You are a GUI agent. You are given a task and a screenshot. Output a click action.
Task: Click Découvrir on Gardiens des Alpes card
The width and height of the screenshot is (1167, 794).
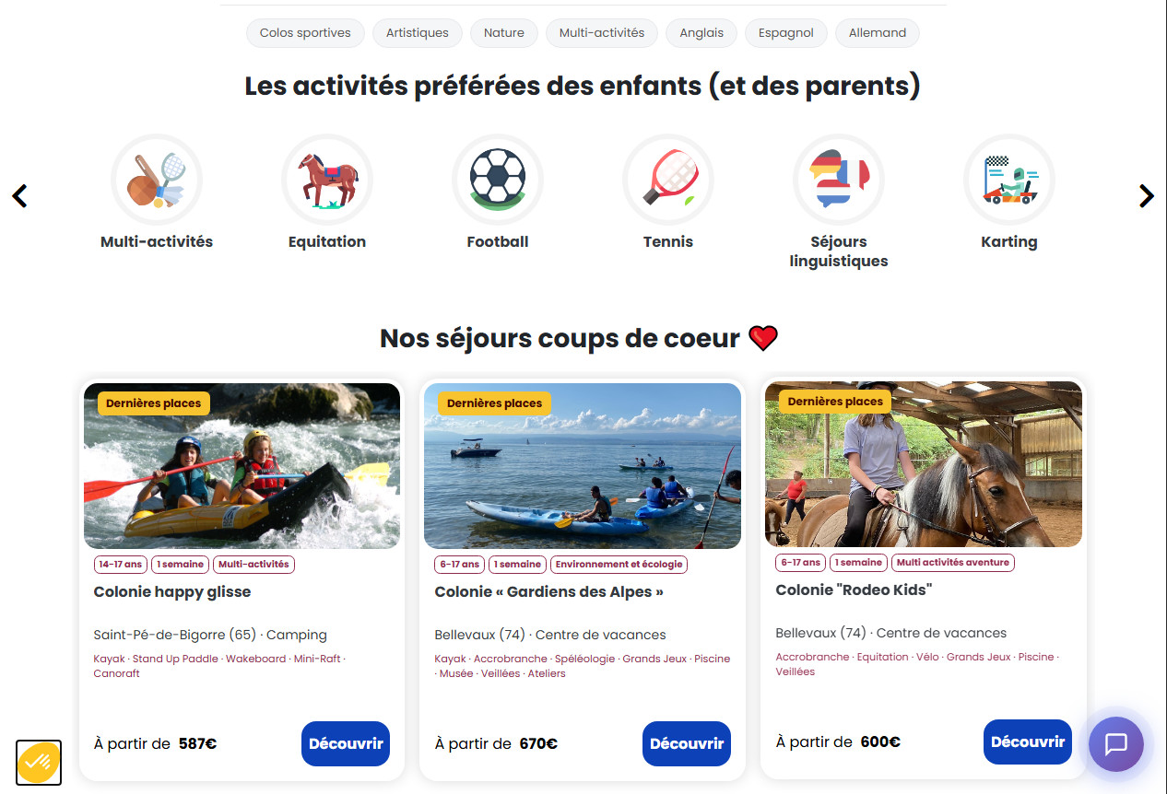[687, 744]
